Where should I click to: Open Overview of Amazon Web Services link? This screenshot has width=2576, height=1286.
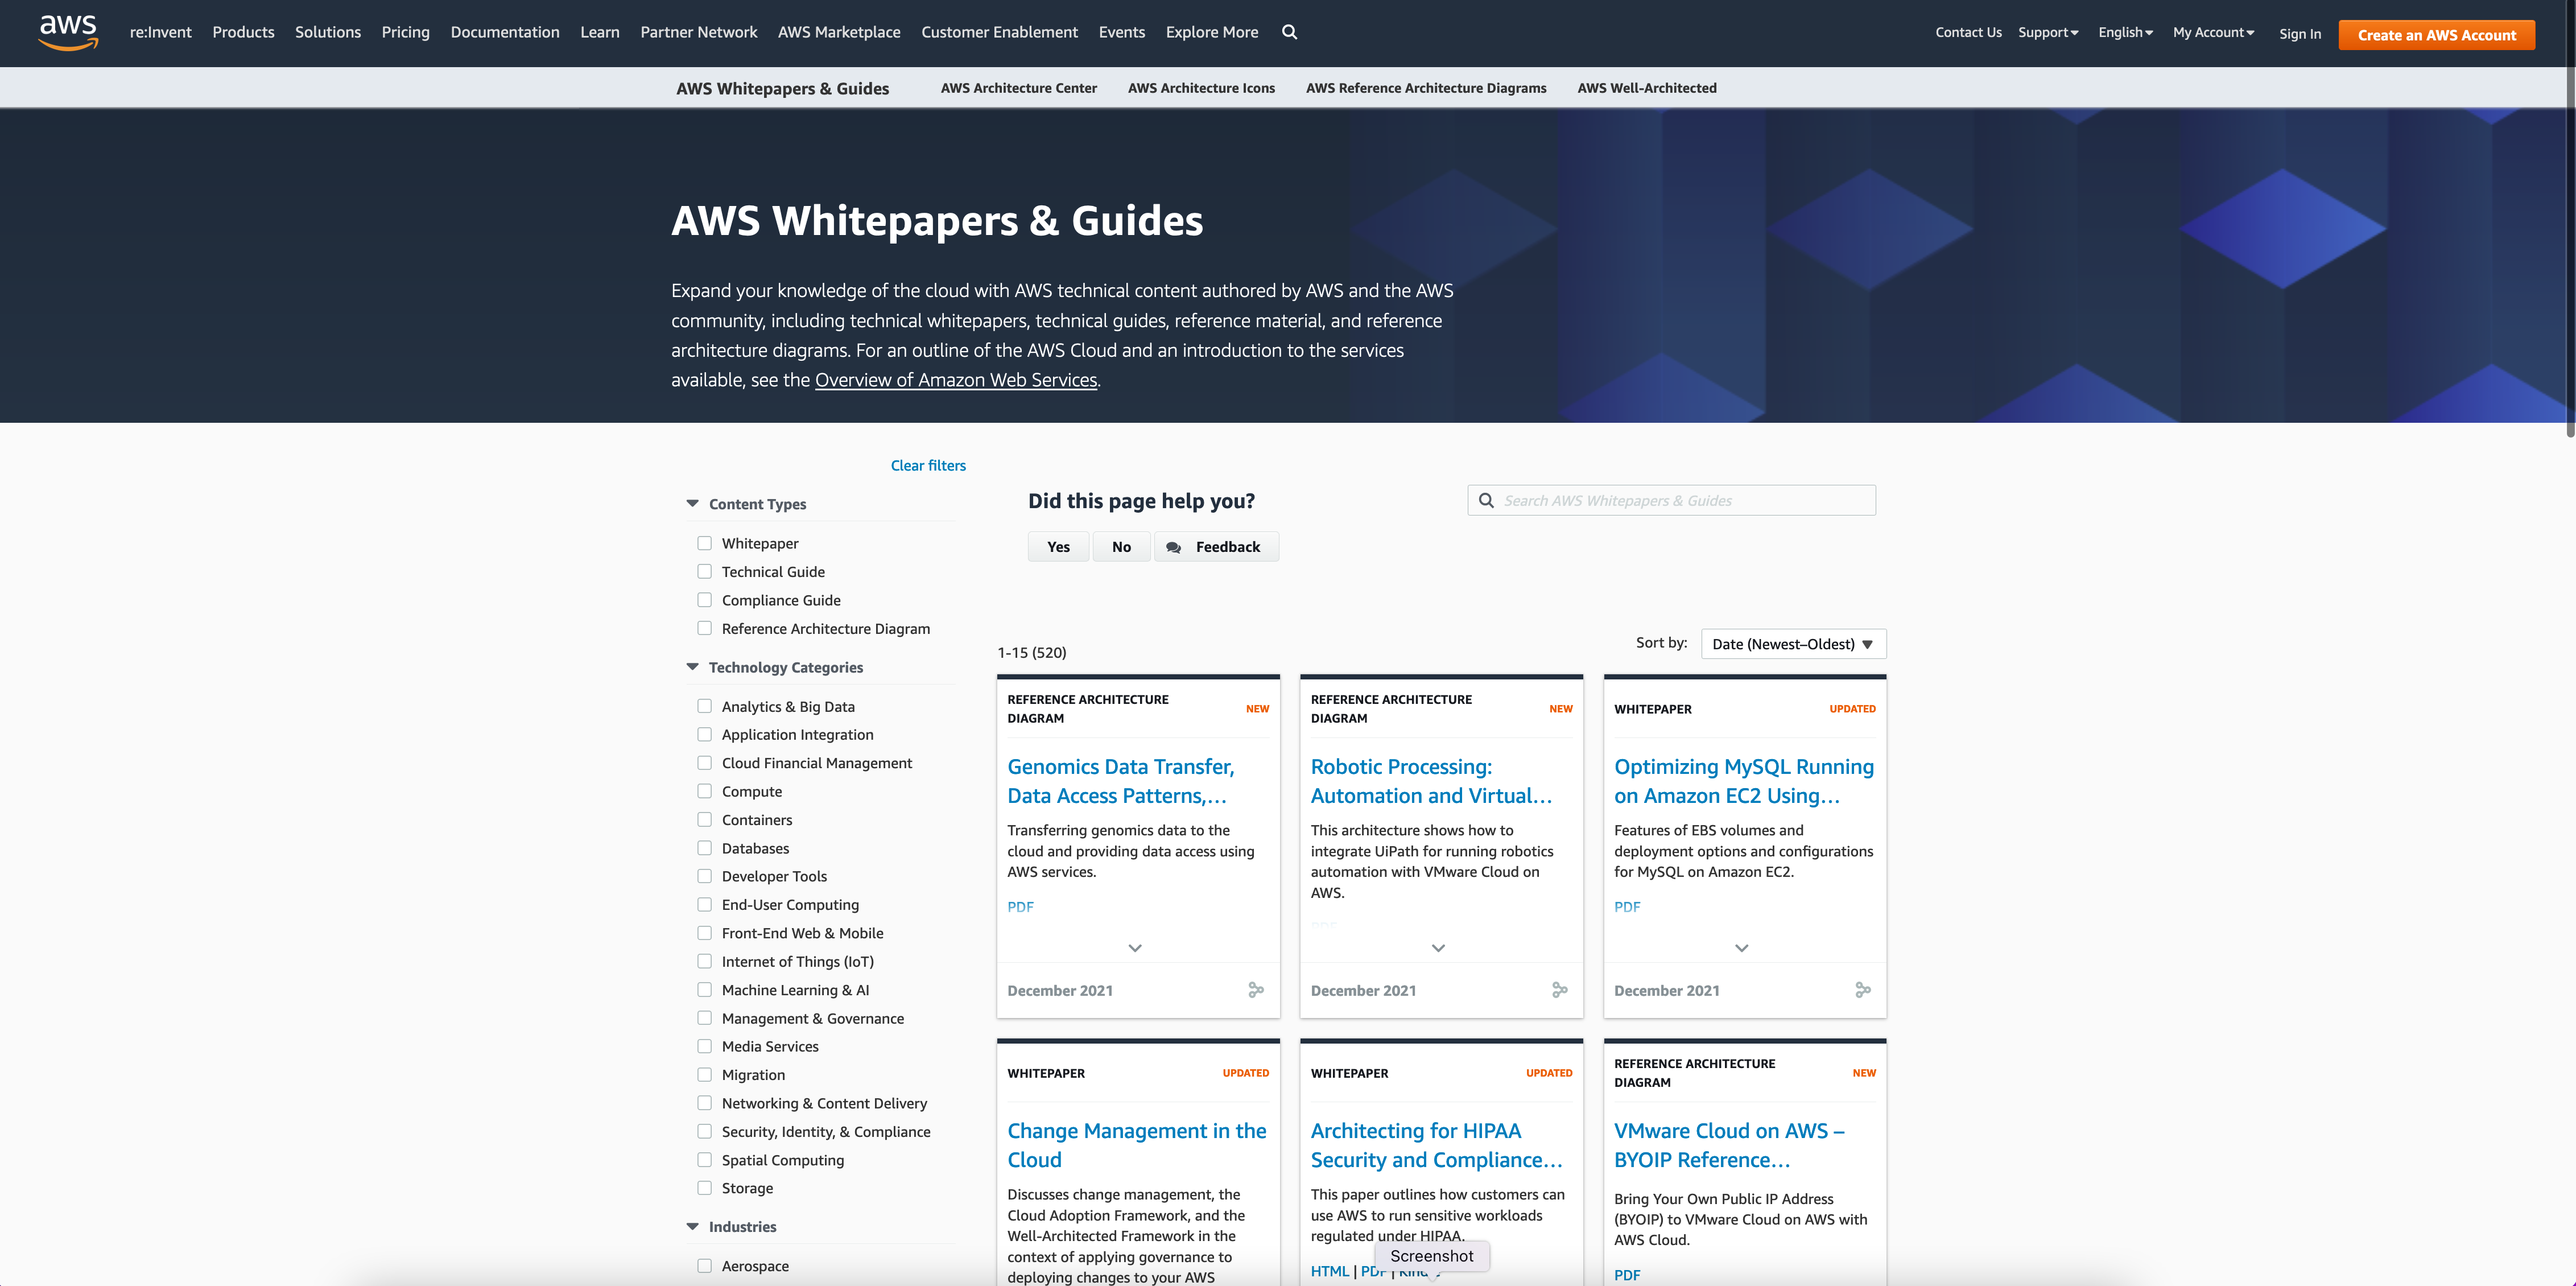click(955, 380)
